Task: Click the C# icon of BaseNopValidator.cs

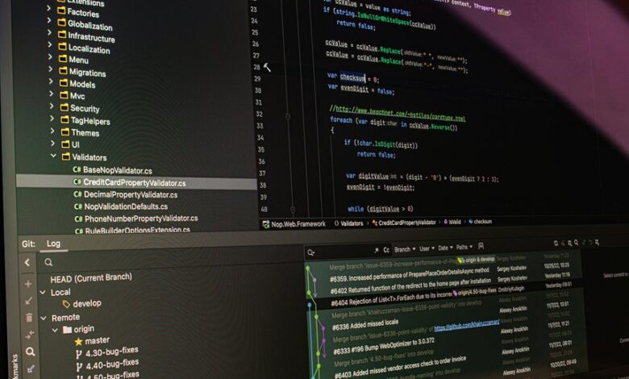Action: point(77,170)
